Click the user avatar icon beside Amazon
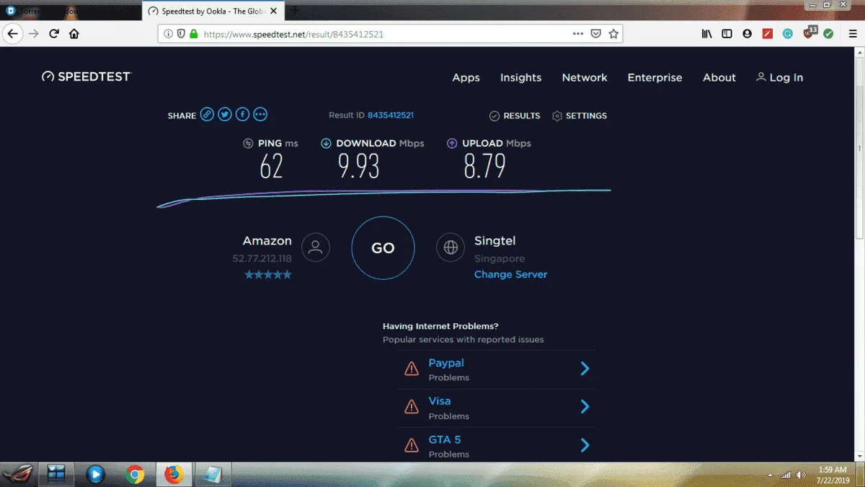The height and width of the screenshot is (487, 865). 315,247
